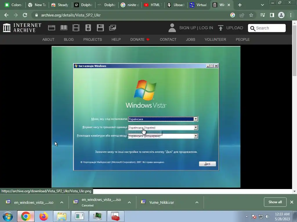Open the media control icon in Chrome toolbar
This screenshot has height=222, width=297.
pos(263,15)
